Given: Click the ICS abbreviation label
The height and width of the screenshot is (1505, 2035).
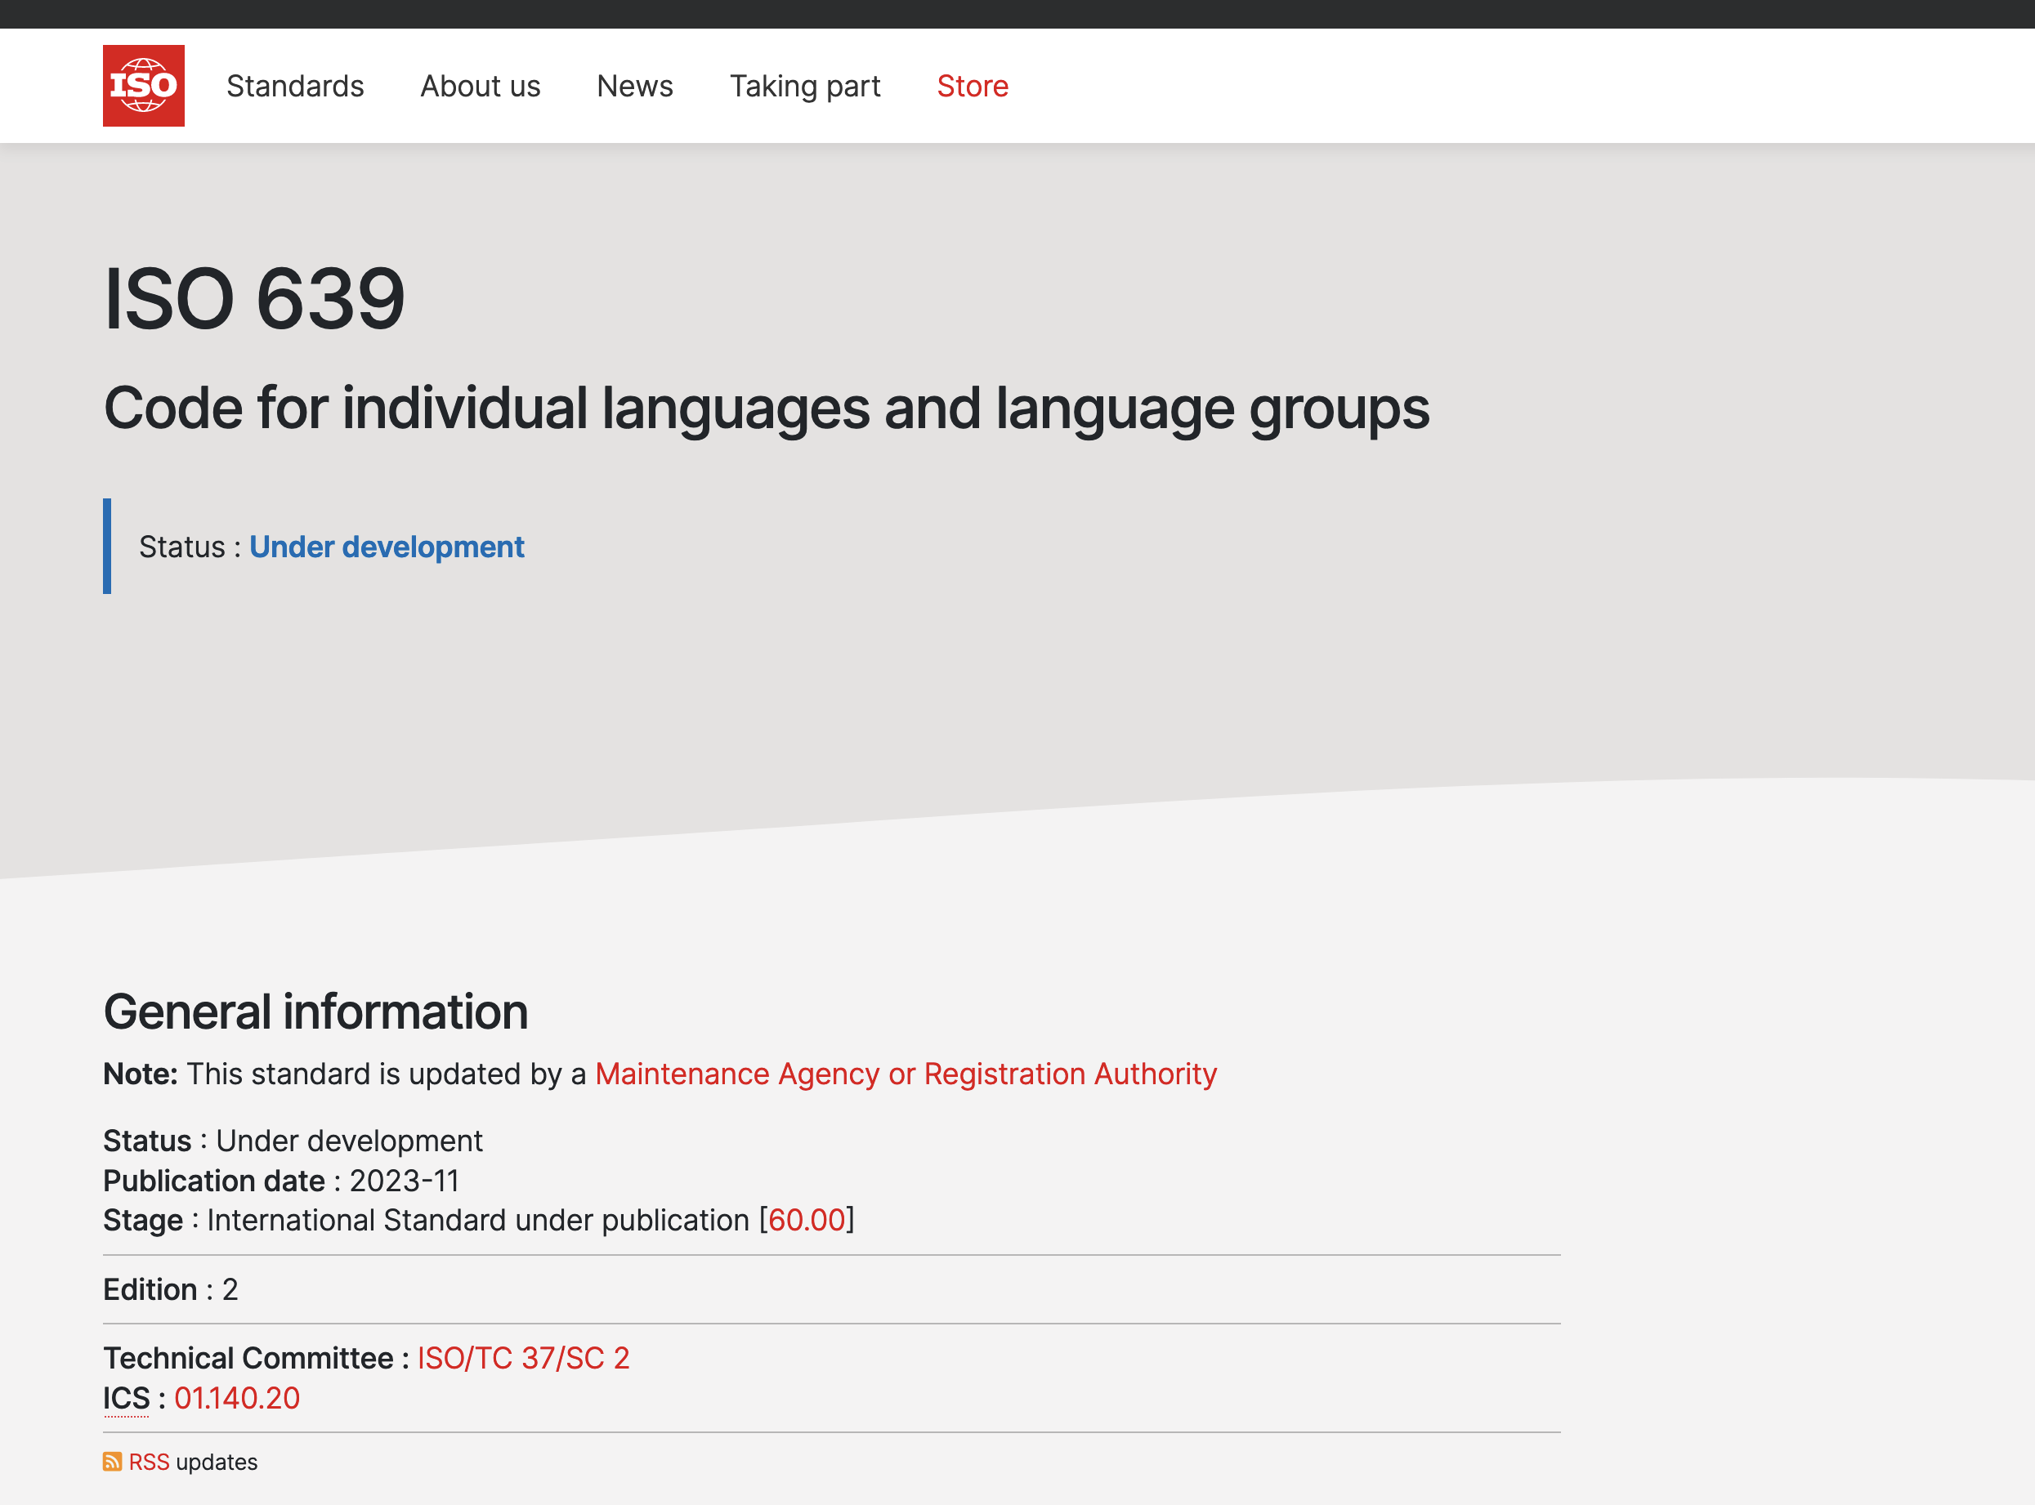Looking at the screenshot, I should click(127, 1399).
